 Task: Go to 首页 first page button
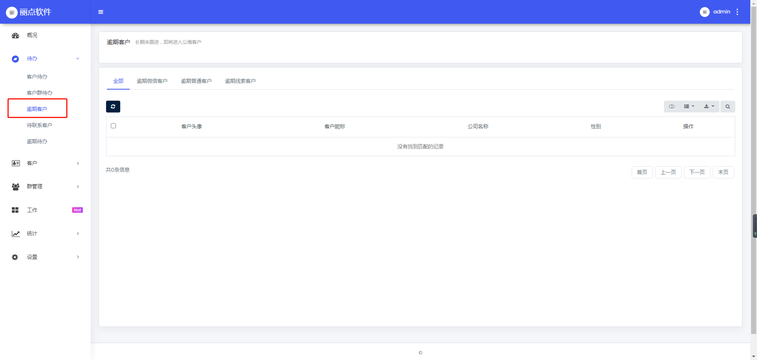point(642,172)
